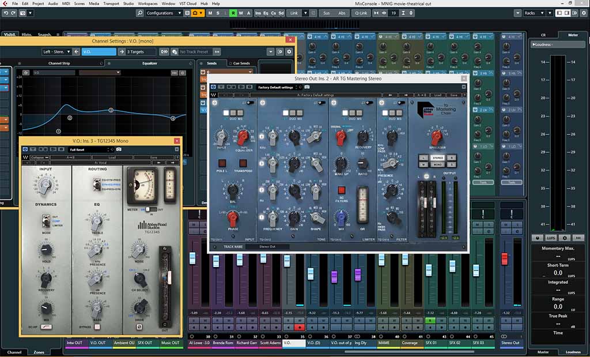Click the Load button in TG Mastering
Screen dimensions: 590x357
(x=437, y=95)
